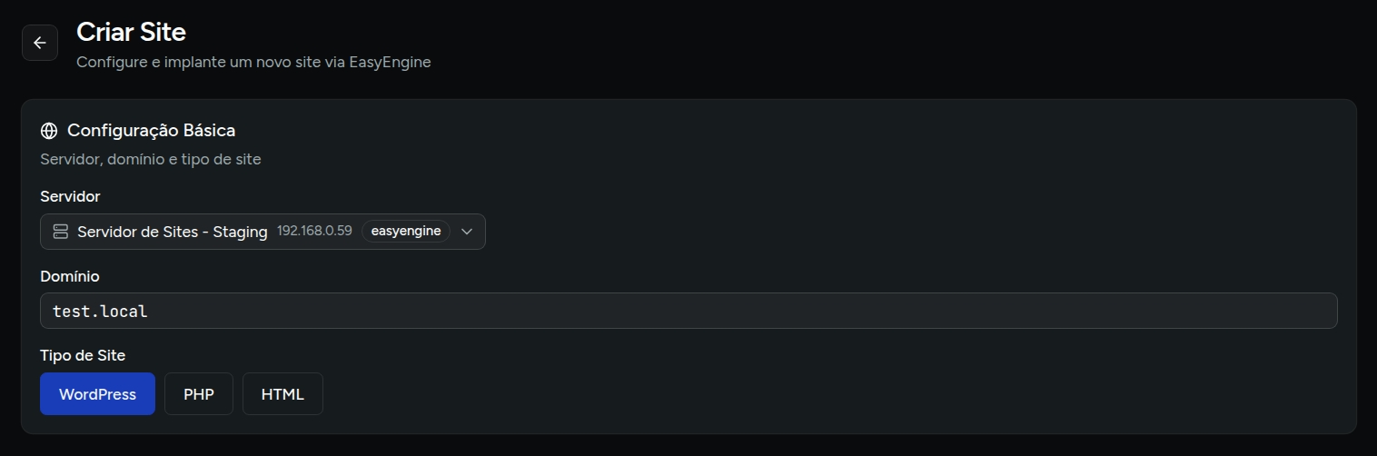Click the word EasyEngine in the subtitle
Viewport: 1377px width, 456px height.
click(390, 63)
